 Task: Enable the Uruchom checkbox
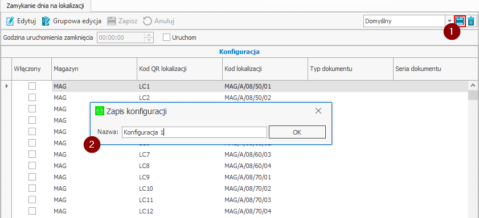click(166, 37)
